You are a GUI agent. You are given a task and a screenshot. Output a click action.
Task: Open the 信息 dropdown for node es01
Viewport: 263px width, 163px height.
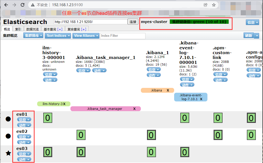click(x=24, y=119)
